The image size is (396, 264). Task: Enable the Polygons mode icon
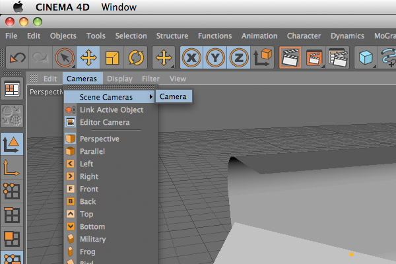pos(12,239)
